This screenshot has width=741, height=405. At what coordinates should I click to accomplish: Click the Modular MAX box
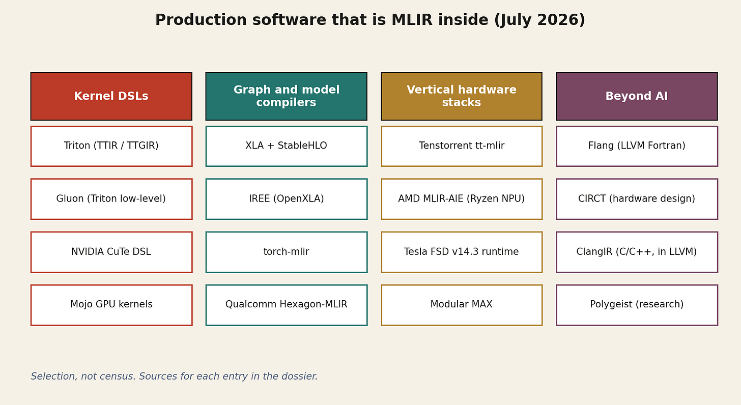point(462,305)
